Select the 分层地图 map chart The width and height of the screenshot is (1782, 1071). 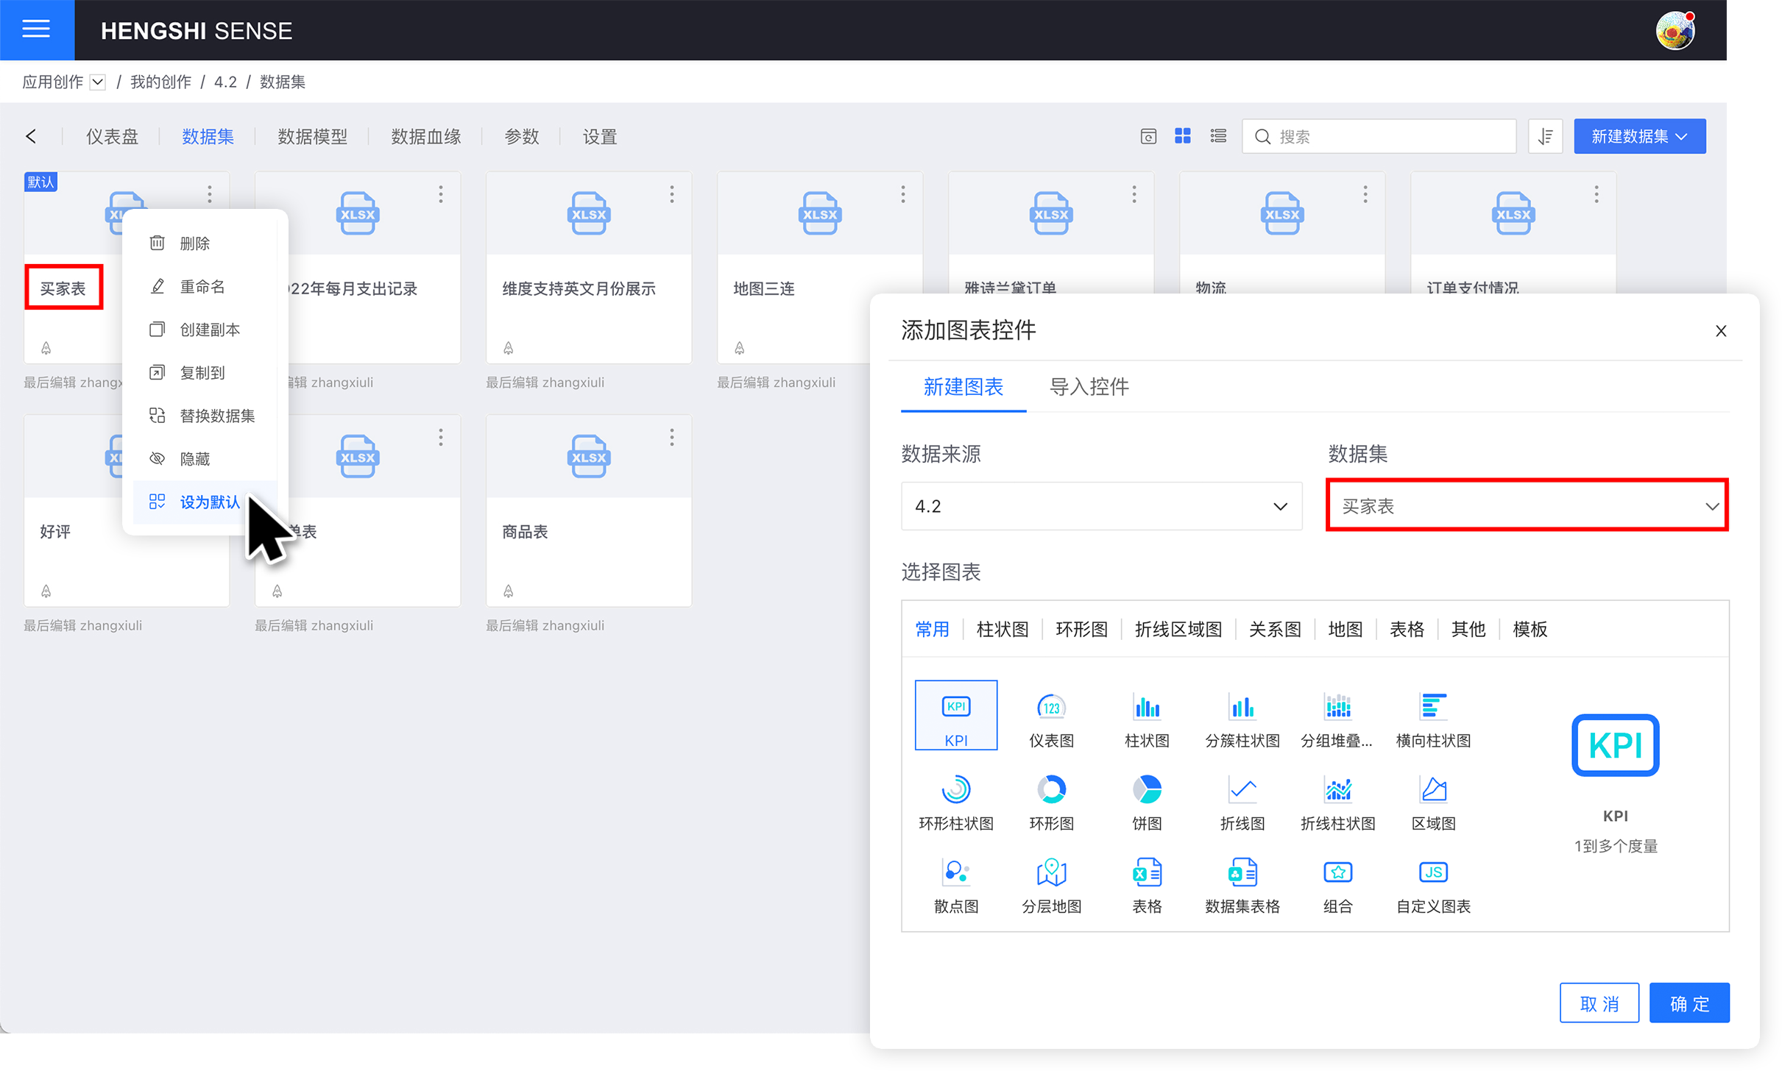pyautogui.click(x=1050, y=886)
